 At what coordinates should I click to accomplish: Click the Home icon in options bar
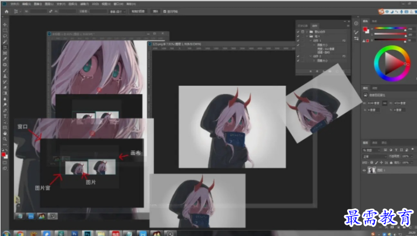(6, 11)
